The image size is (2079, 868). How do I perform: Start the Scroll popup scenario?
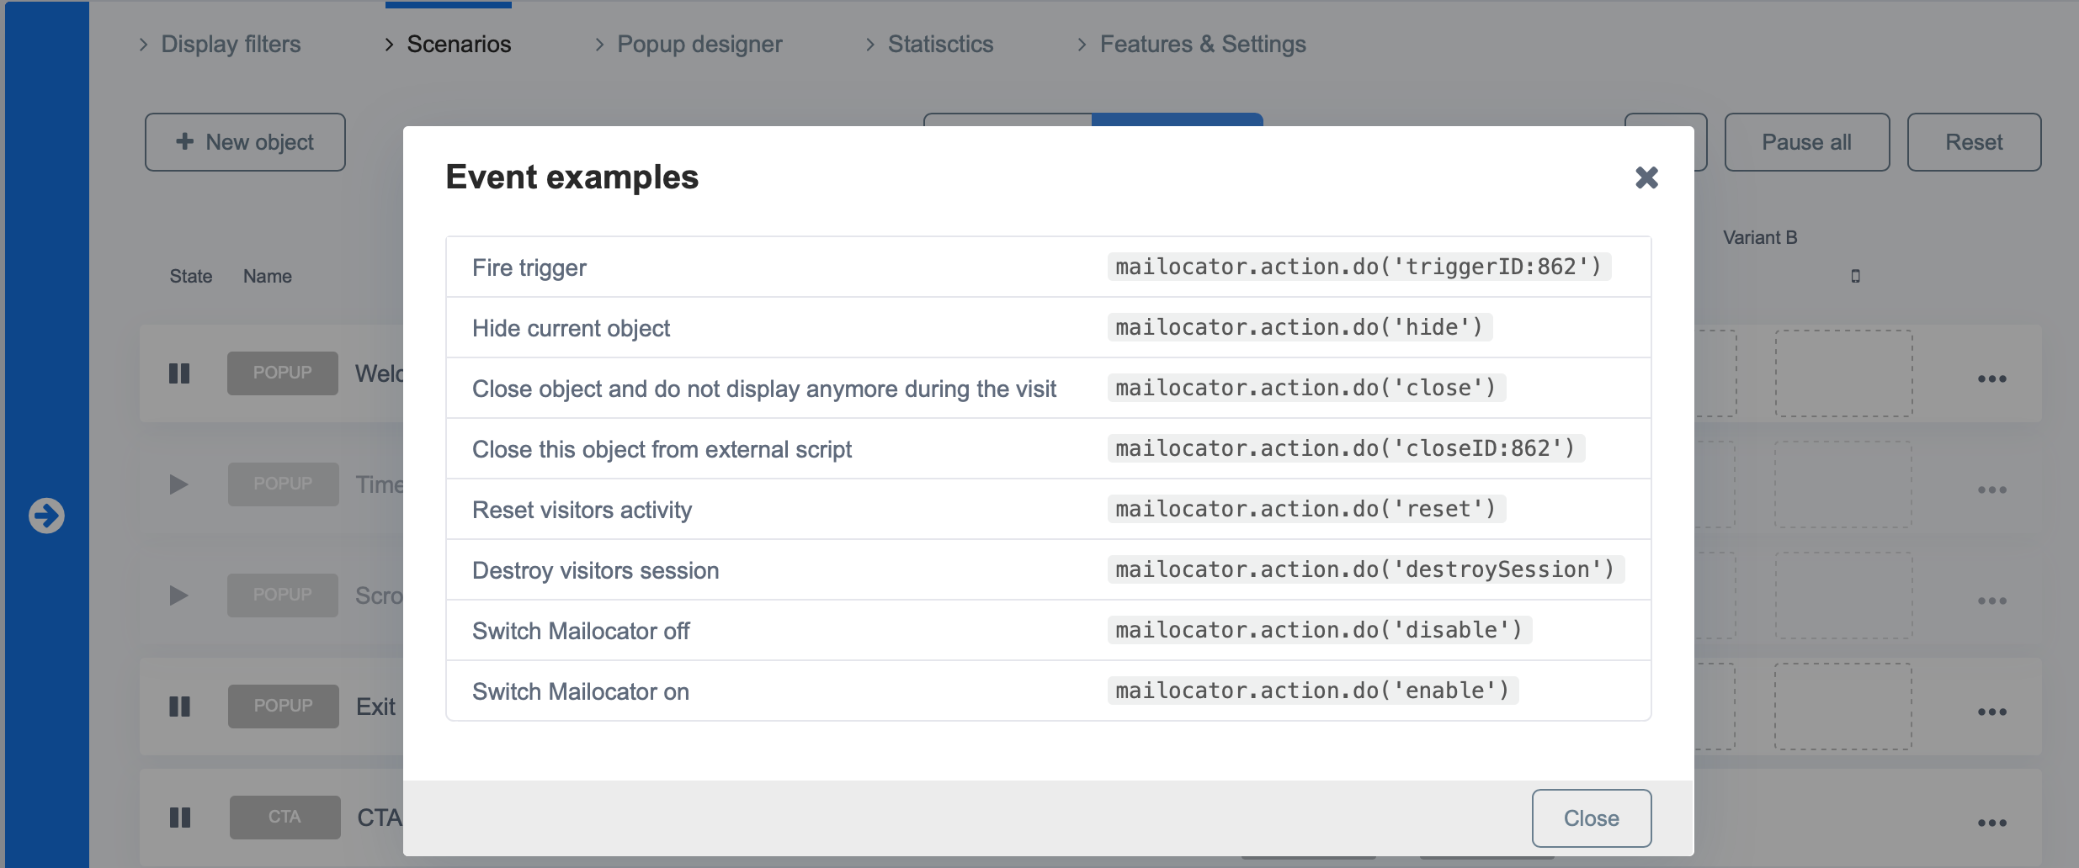tap(178, 595)
